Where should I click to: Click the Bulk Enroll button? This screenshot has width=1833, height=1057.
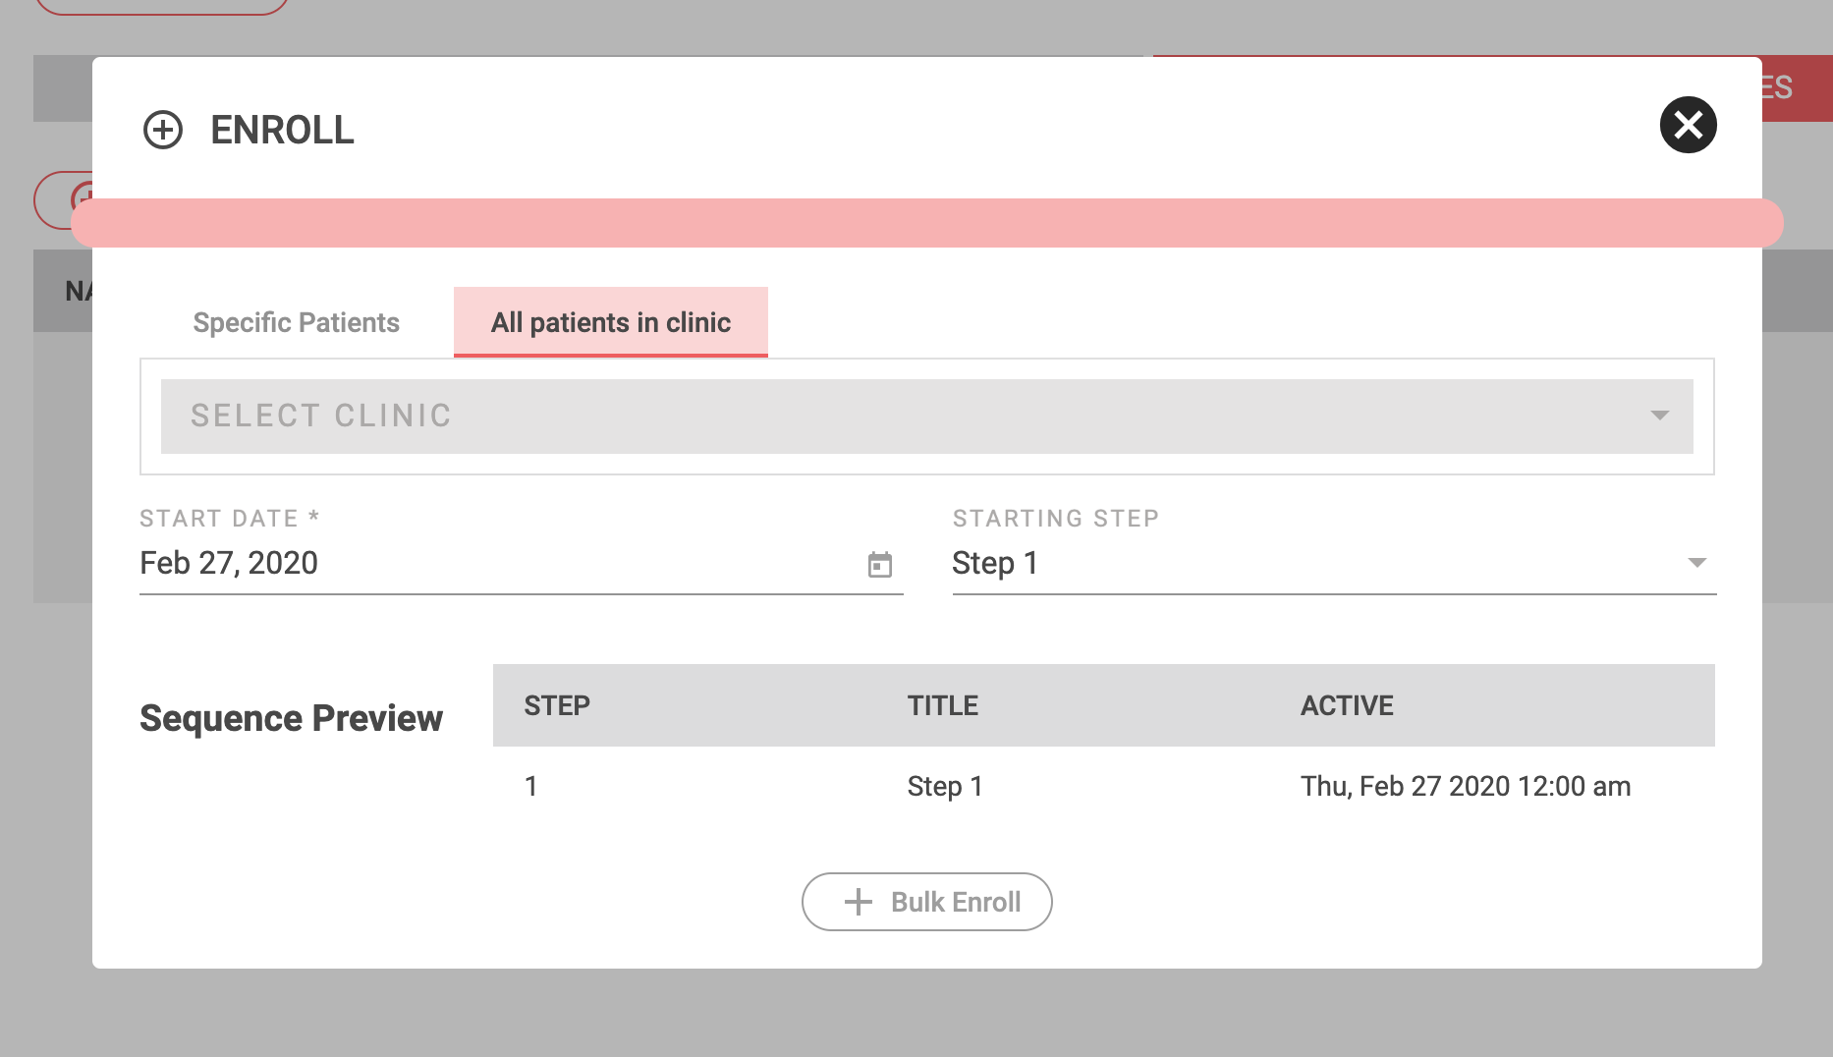coord(926,901)
